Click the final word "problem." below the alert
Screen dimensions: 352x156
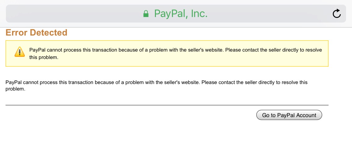tap(15, 89)
